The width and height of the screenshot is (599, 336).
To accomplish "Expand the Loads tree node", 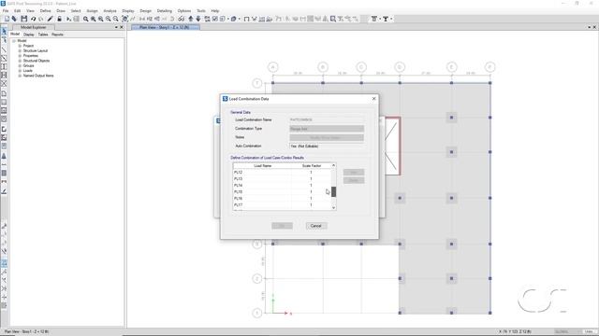I will [x=20, y=71].
